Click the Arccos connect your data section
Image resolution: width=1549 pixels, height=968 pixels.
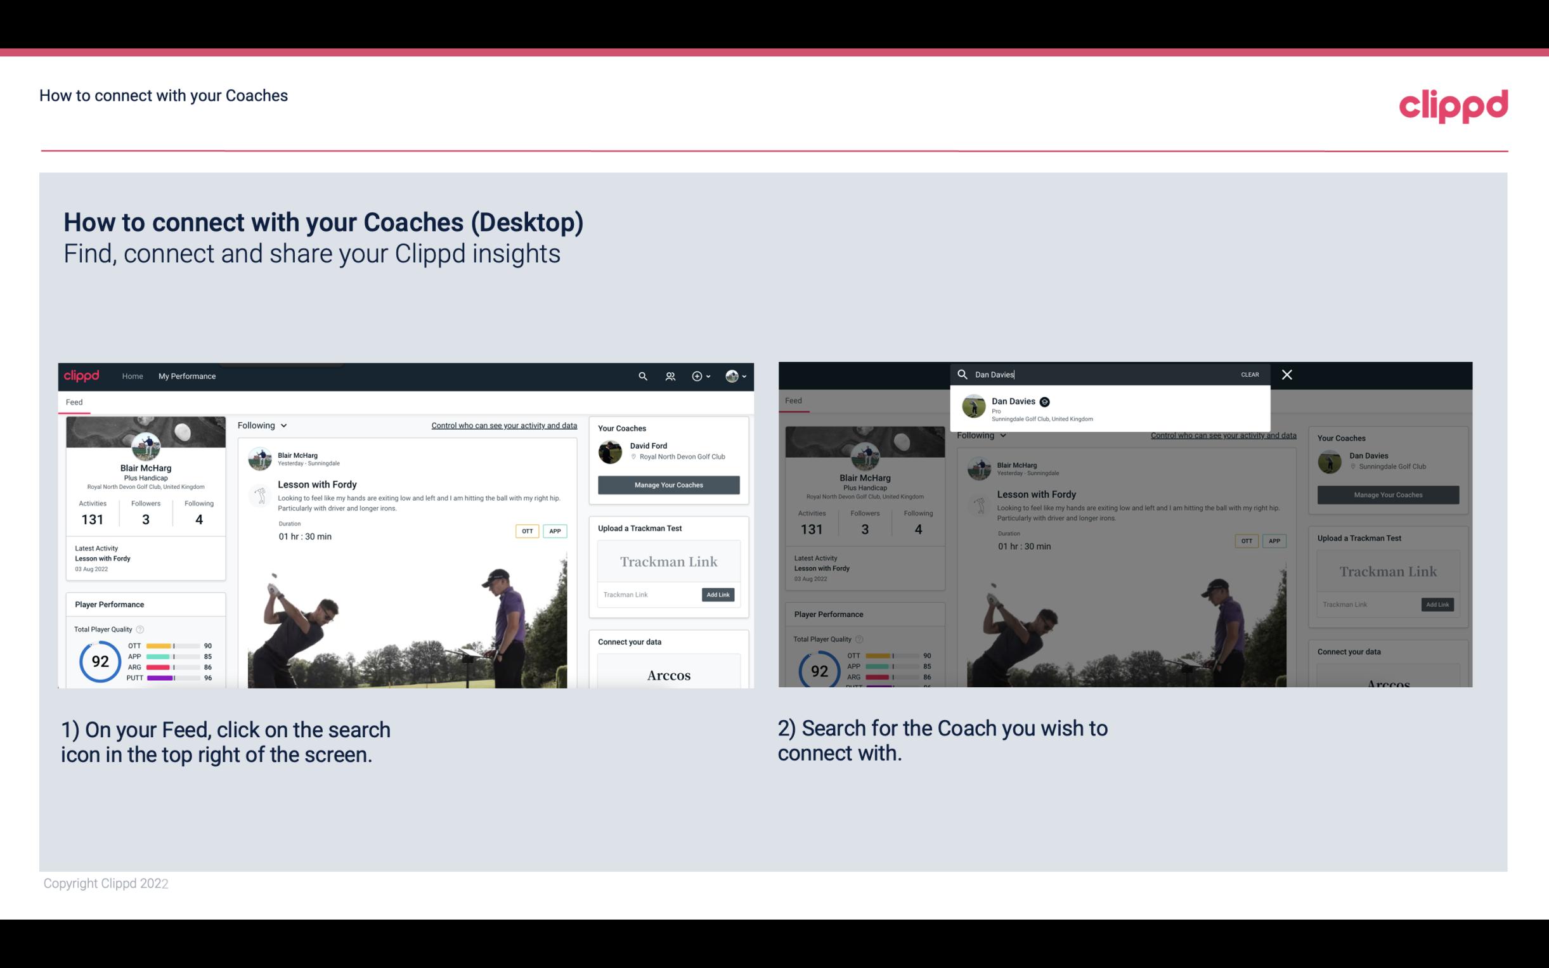tap(668, 674)
